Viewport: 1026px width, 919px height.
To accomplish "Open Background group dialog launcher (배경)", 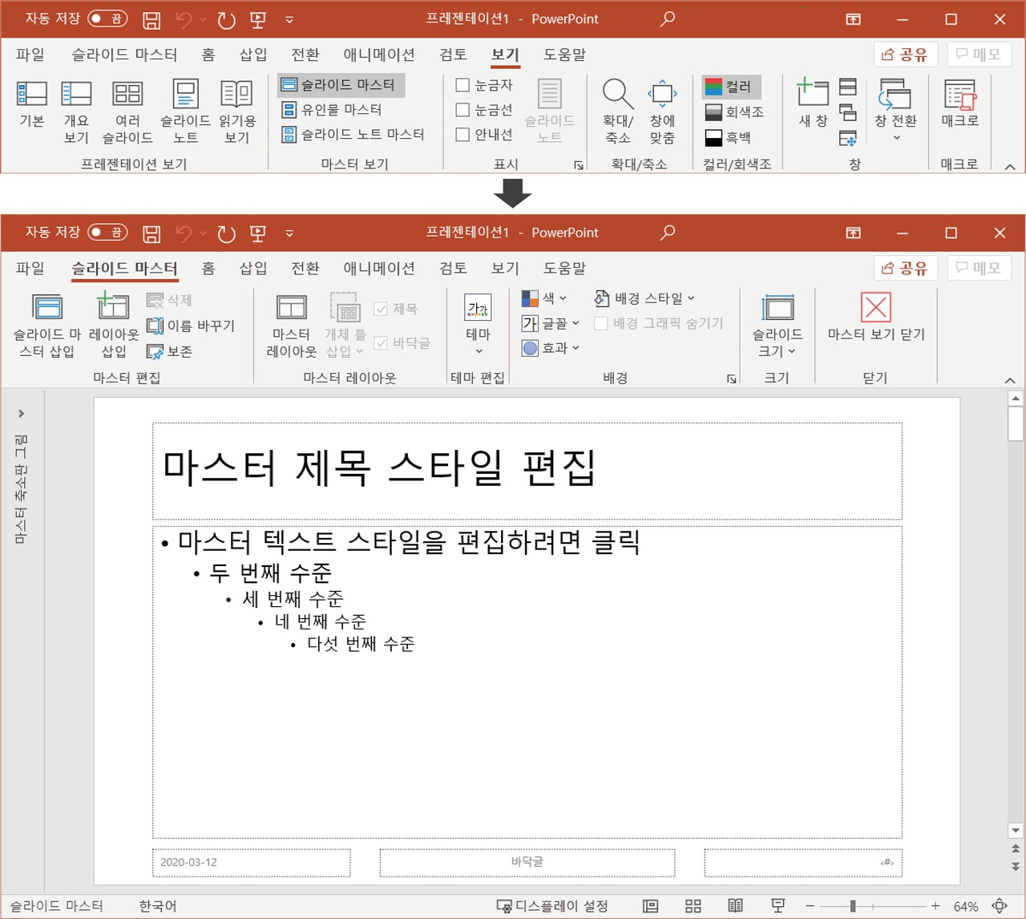I will tap(731, 379).
